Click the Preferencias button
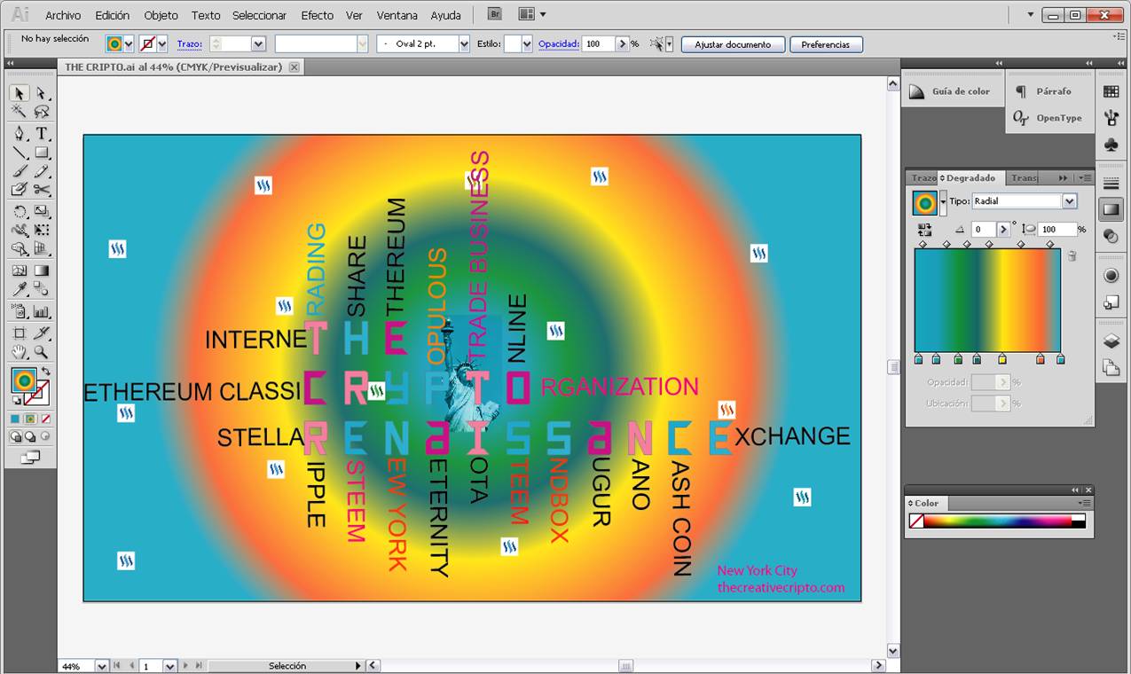The height and width of the screenshot is (674, 1131). click(x=826, y=44)
